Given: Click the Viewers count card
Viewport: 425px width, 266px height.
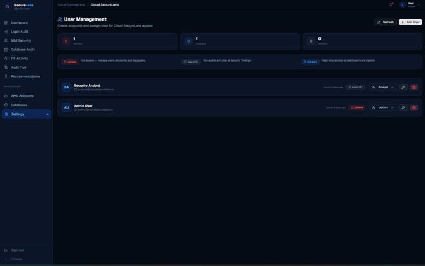Looking at the screenshot, I should coord(362,41).
